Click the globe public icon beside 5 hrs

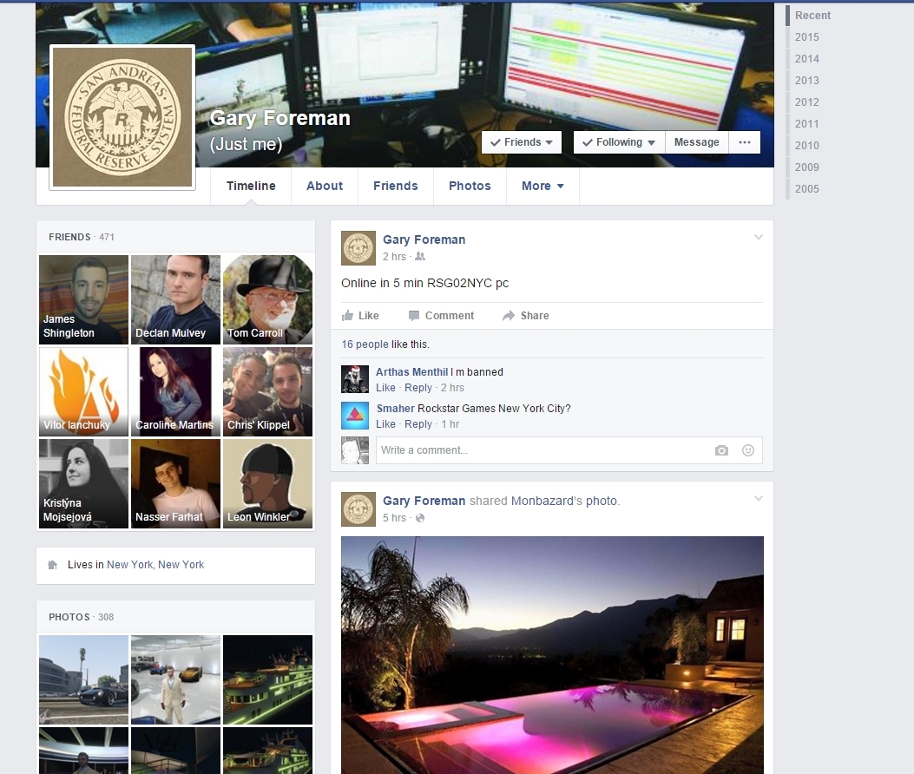[x=420, y=517]
